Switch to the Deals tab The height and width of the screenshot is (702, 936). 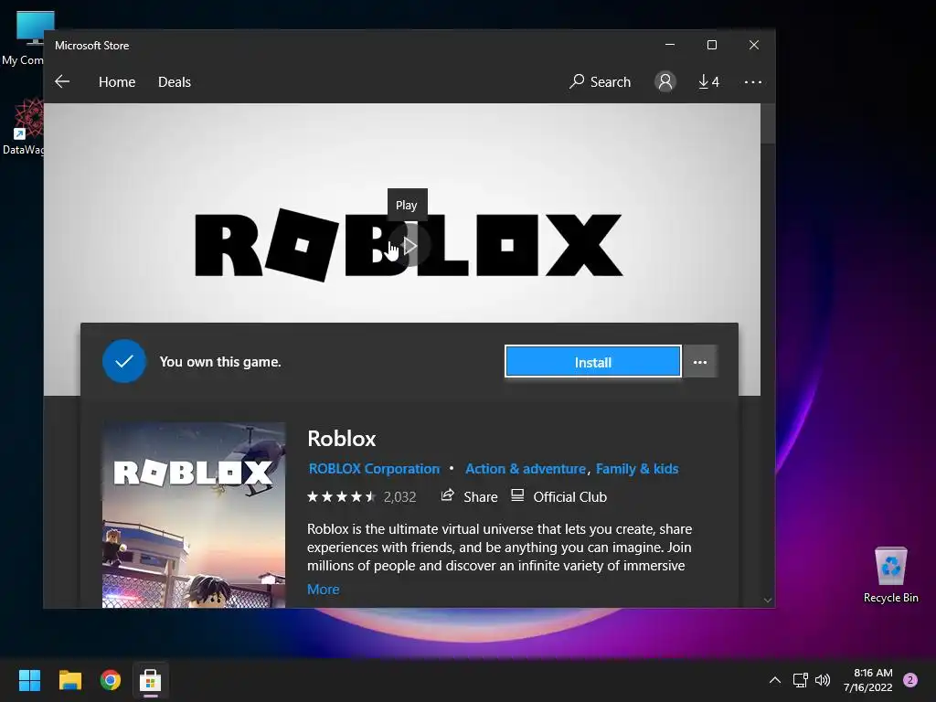pyautogui.click(x=175, y=81)
